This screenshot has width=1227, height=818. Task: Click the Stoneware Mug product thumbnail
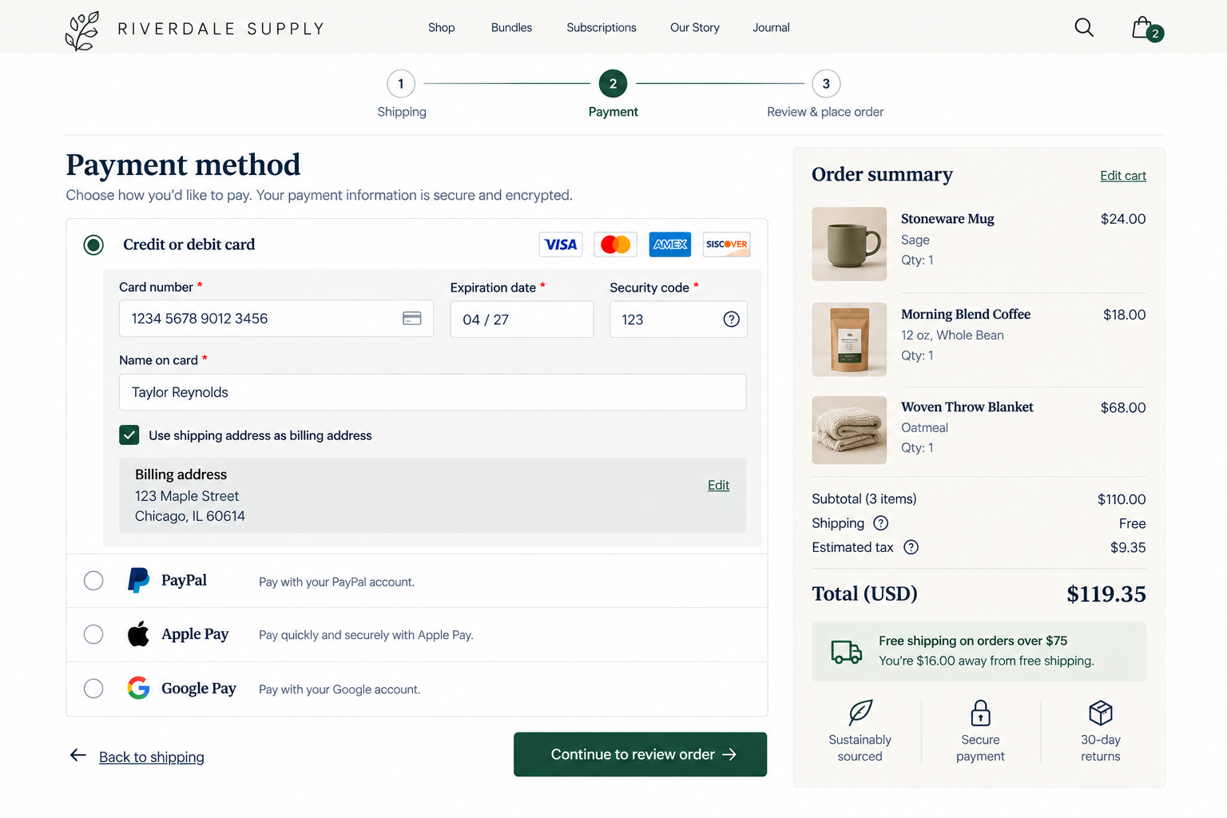point(849,244)
